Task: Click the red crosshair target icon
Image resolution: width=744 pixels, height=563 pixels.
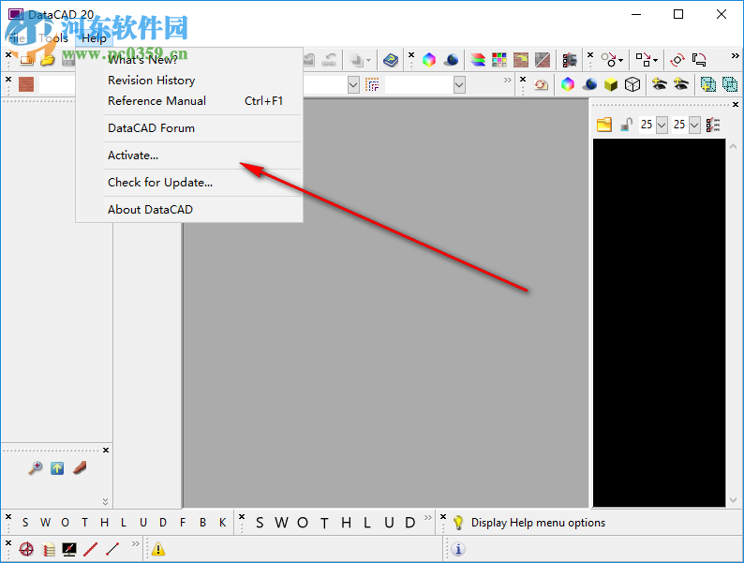Action: tap(26, 549)
